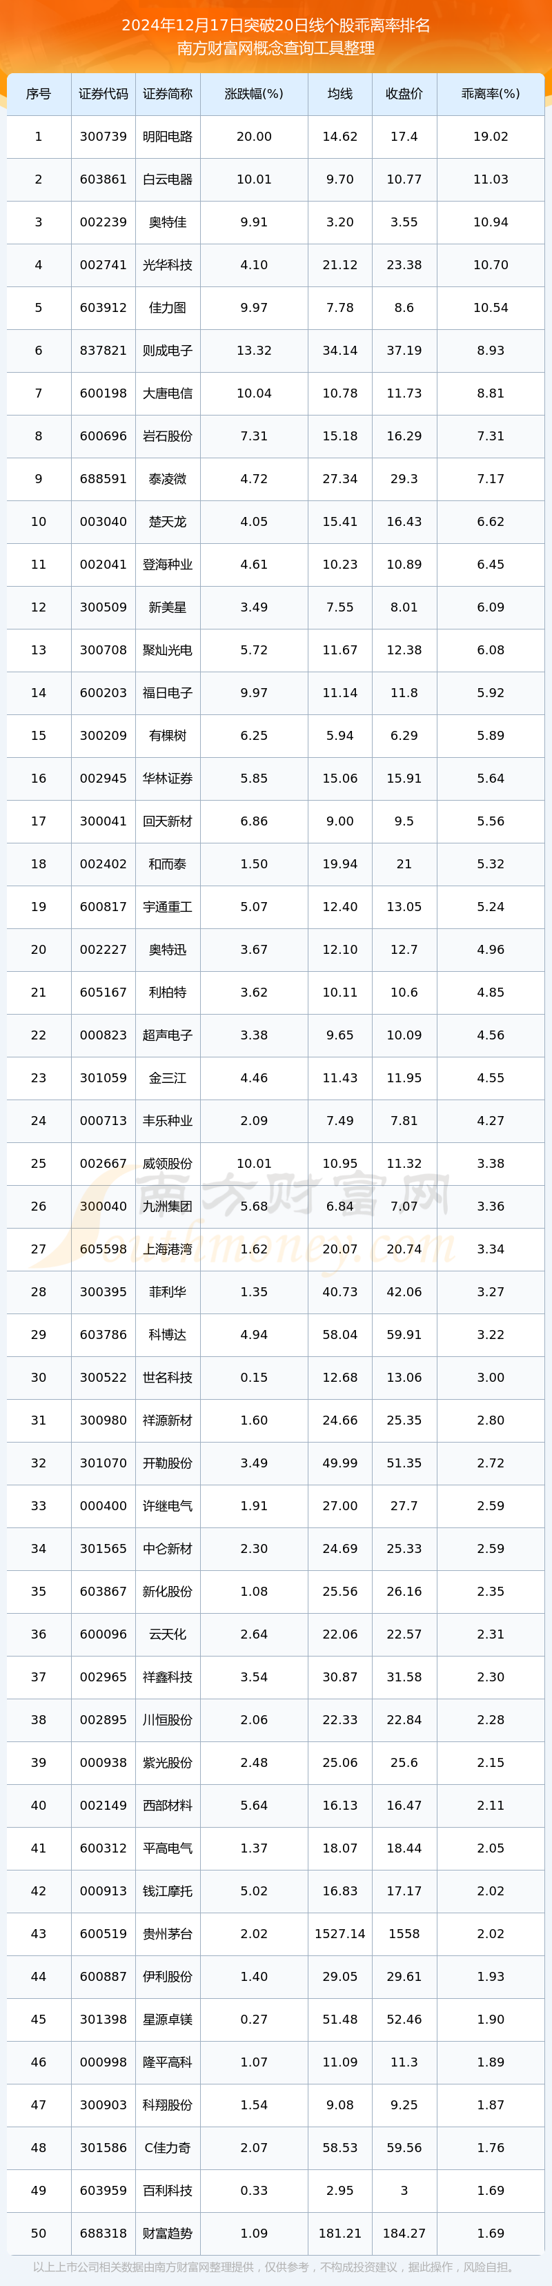Click the 乖离率(%) column header
Screen dimensions: 552x2286
coord(491,94)
